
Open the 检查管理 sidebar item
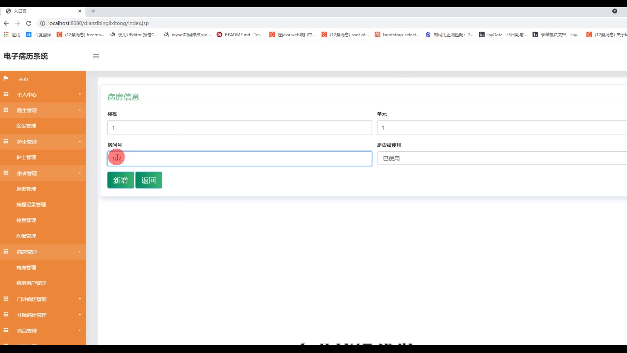26,220
